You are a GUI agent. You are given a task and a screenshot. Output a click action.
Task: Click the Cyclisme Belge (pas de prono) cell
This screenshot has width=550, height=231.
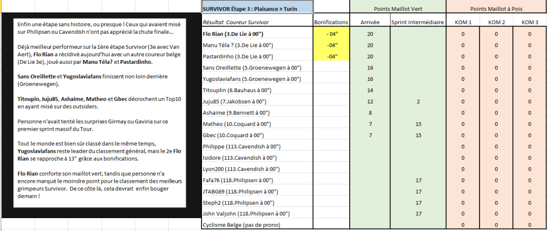coord(257,225)
